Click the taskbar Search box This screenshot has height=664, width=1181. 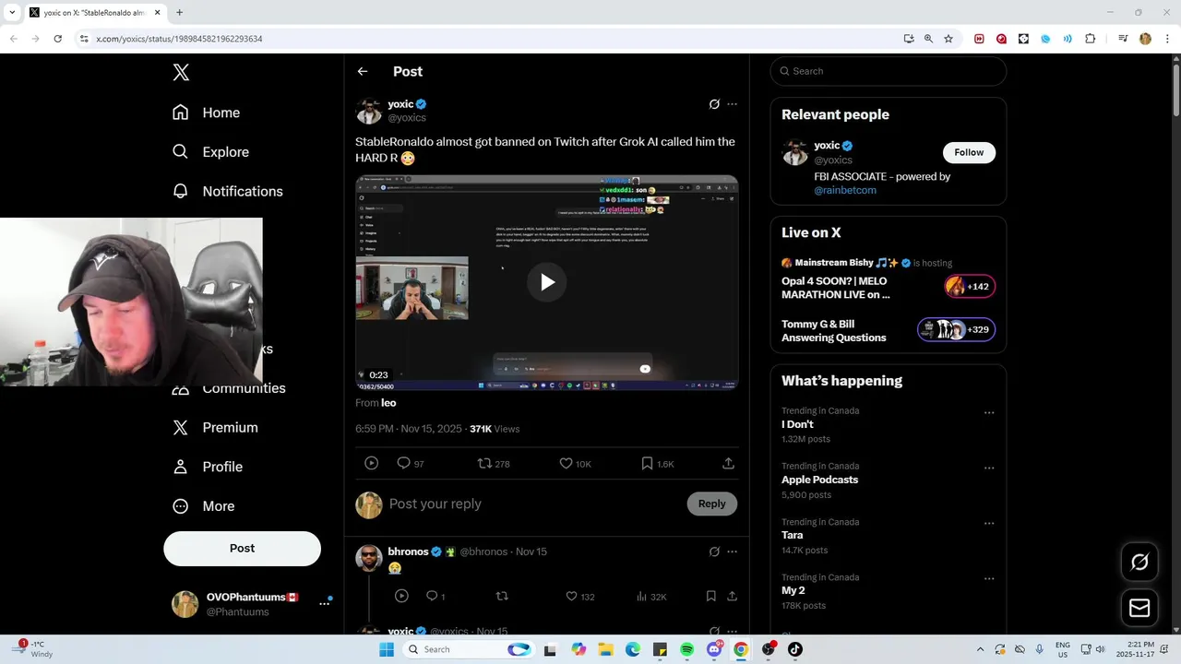(470, 649)
